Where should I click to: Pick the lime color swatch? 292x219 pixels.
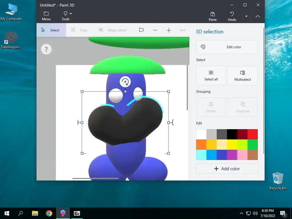point(242,145)
